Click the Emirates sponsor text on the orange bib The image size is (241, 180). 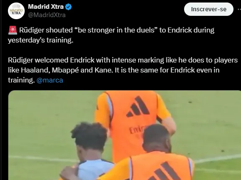pos(137,130)
